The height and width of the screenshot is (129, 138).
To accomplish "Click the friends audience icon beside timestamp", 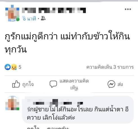I will coord(43,18).
